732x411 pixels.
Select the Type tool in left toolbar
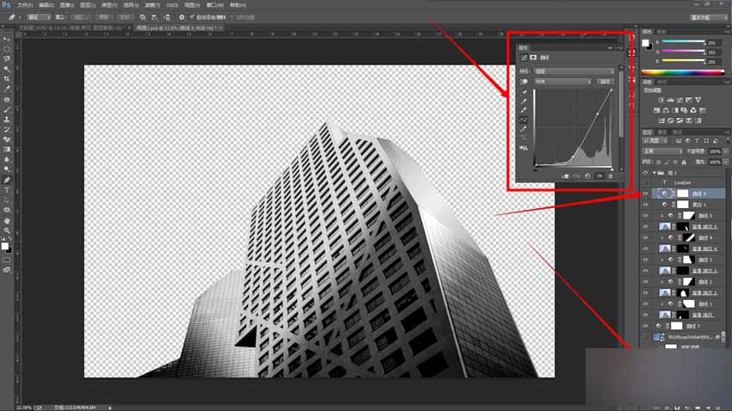tap(7, 190)
